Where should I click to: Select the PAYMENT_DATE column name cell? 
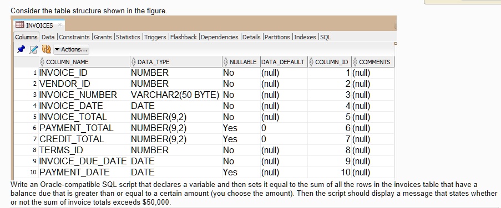tap(74, 173)
